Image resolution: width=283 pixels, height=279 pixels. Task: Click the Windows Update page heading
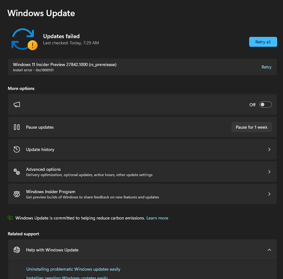coord(41,13)
